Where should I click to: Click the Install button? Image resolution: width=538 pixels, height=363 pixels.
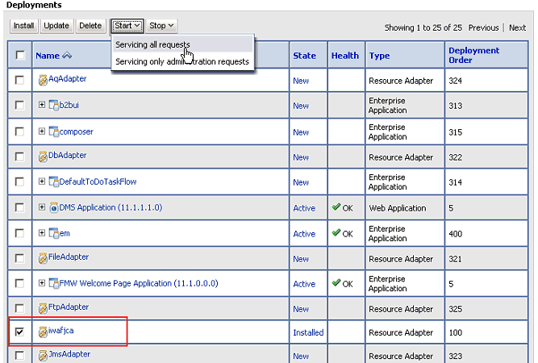(23, 26)
